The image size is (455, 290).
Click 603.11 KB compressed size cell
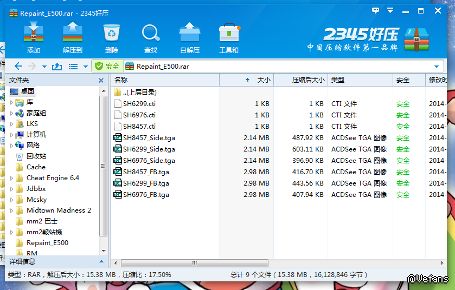click(x=307, y=149)
